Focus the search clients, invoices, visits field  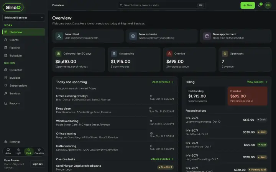[162, 5]
